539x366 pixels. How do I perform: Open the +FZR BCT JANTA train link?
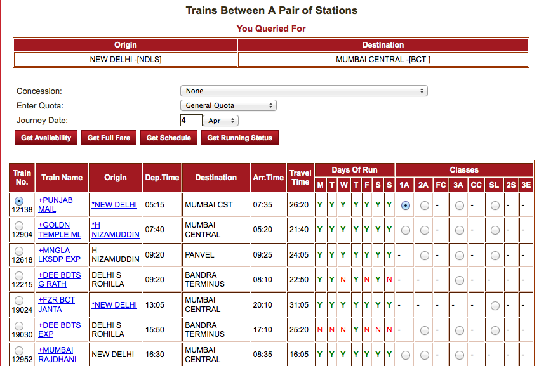[x=56, y=304]
